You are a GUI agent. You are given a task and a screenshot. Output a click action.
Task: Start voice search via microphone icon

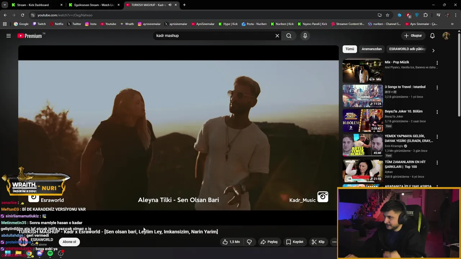tap(305, 36)
